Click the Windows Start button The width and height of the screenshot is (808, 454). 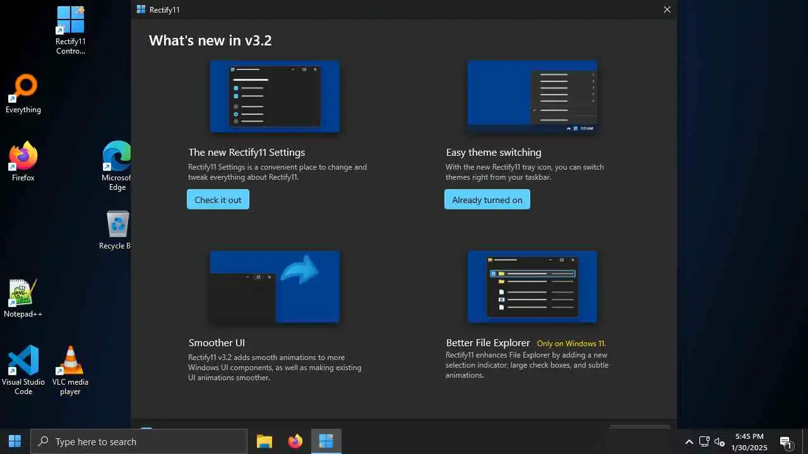[15, 441]
